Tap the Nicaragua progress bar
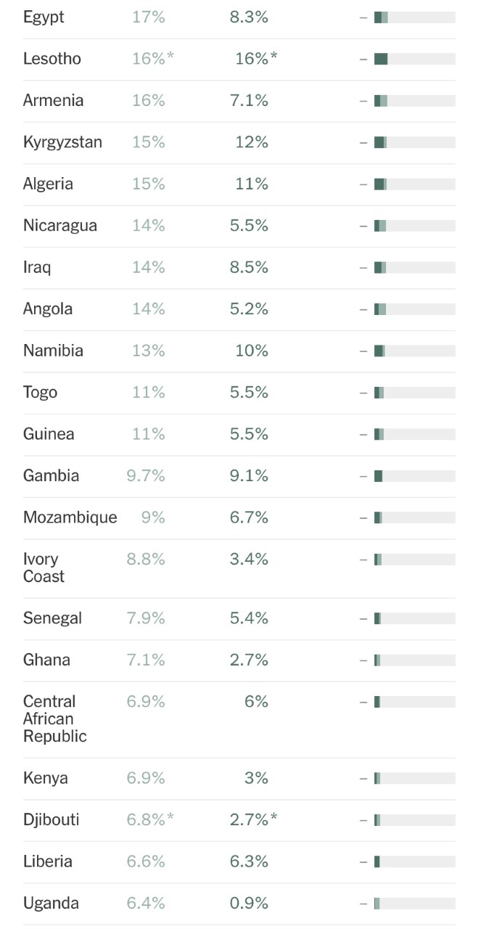Viewport: 478px width, 929px height. coord(414,226)
